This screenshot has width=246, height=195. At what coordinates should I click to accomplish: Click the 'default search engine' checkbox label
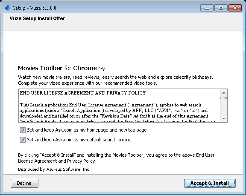coord(79,140)
